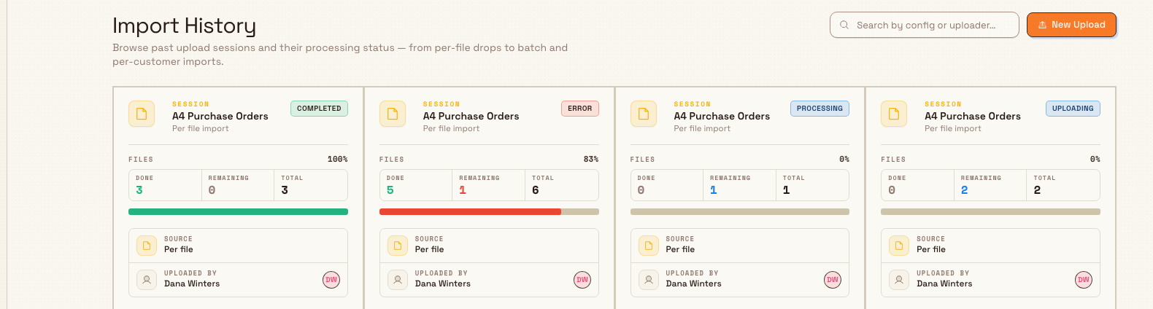The image size is (1153, 309).
Task: Click the file icon of the Completed session
Action: 142,114
